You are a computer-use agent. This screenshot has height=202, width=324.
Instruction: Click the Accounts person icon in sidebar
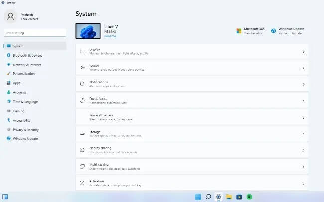pos(8,92)
